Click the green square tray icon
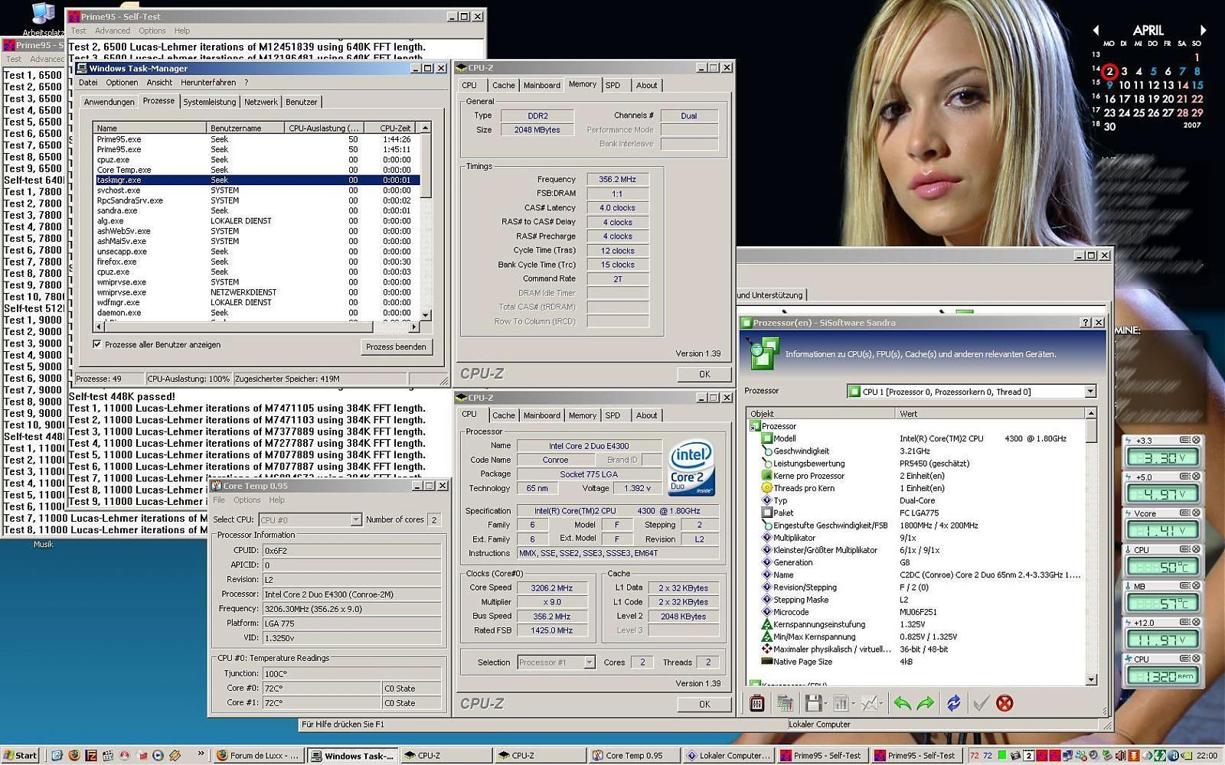1225x765 pixels. 1001,755
